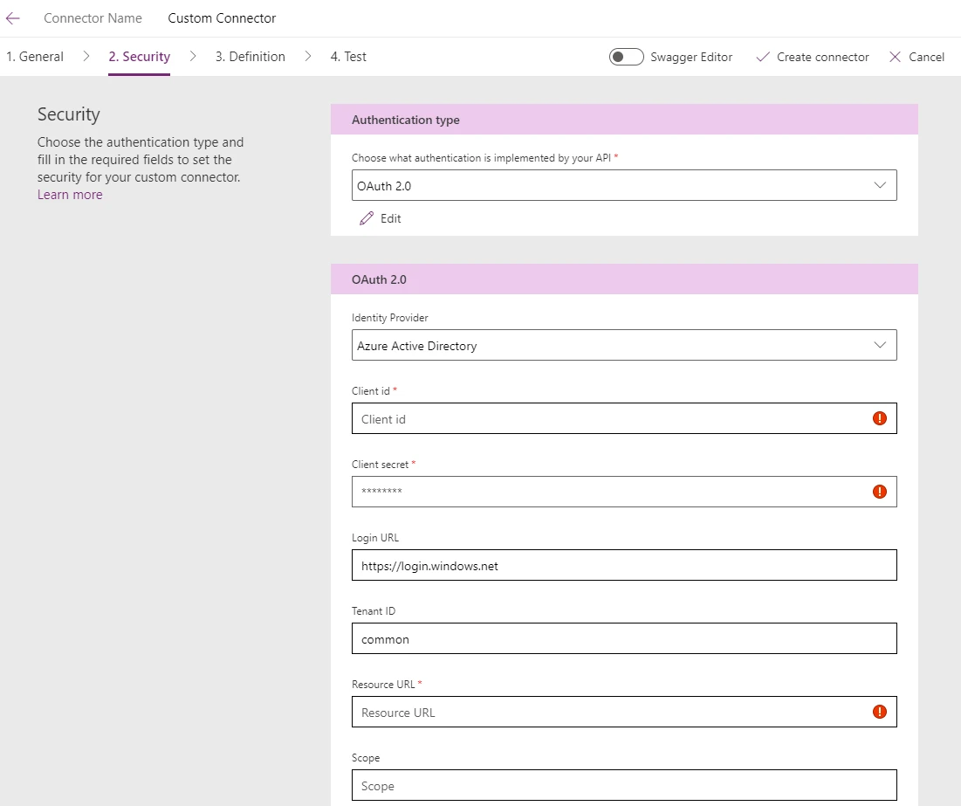
Task: Click the error icon in the Client secret field
Action: coord(879,492)
